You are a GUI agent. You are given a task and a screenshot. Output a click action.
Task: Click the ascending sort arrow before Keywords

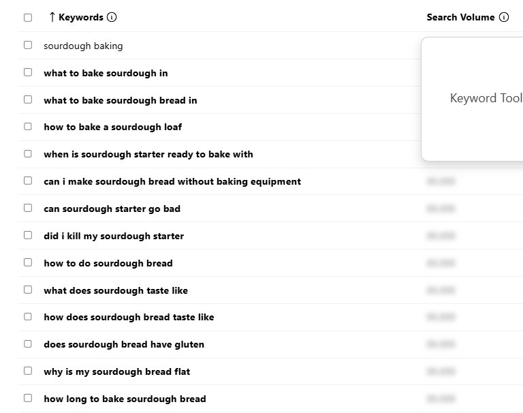[52, 17]
